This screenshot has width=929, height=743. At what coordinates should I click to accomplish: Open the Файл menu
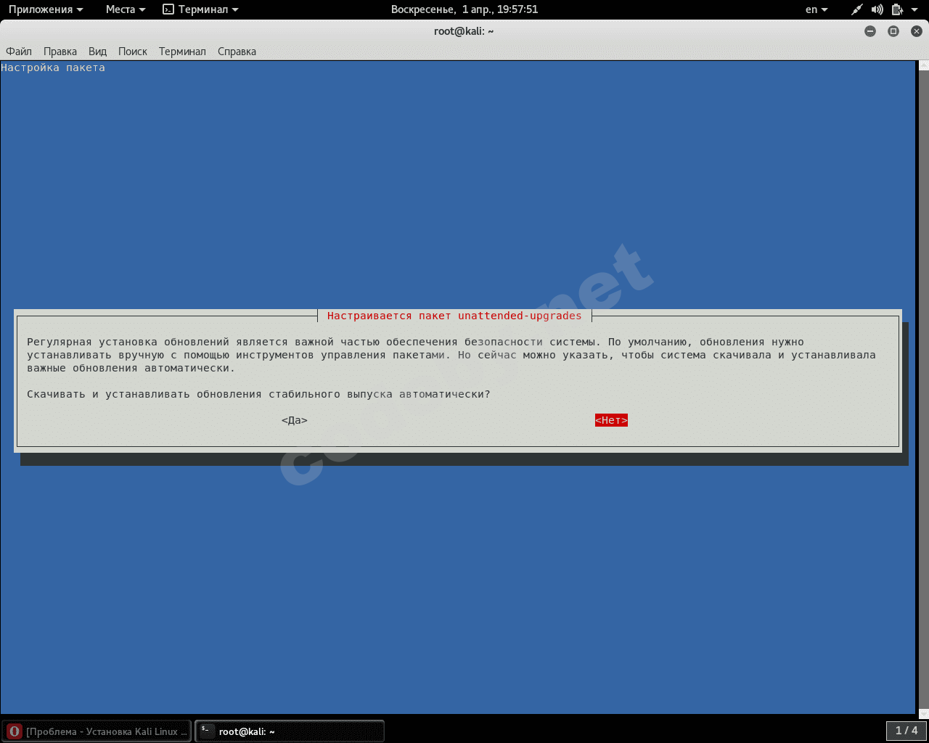(x=19, y=52)
